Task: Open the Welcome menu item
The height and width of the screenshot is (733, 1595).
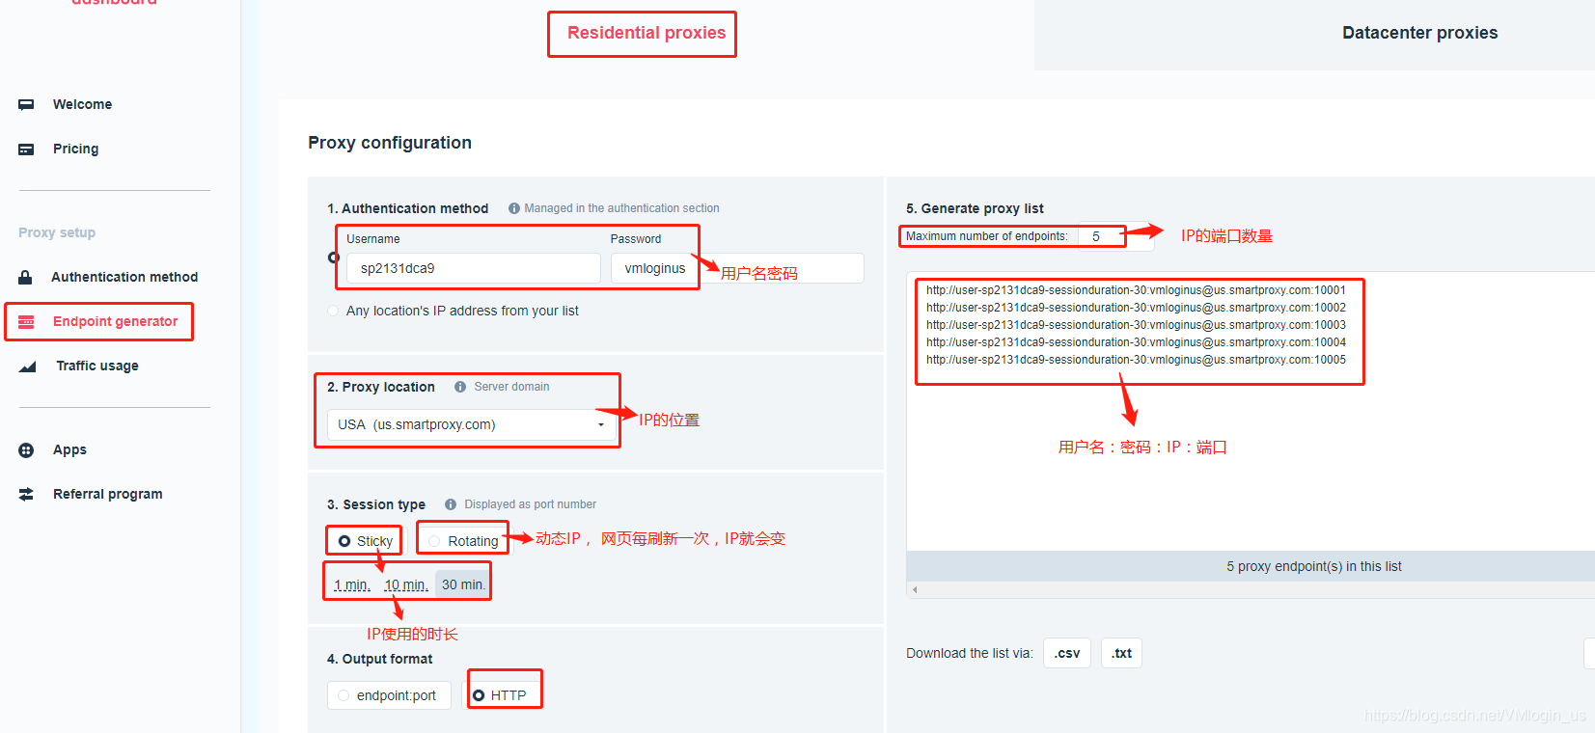Action: tap(82, 104)
